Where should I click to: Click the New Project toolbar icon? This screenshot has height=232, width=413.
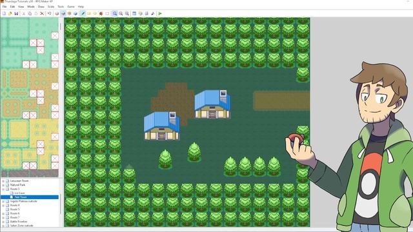(x=4, y=14)
